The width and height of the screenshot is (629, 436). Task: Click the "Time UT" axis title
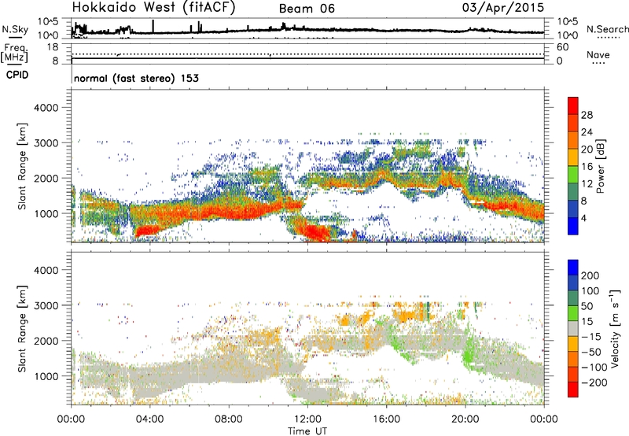click(307, 431)
